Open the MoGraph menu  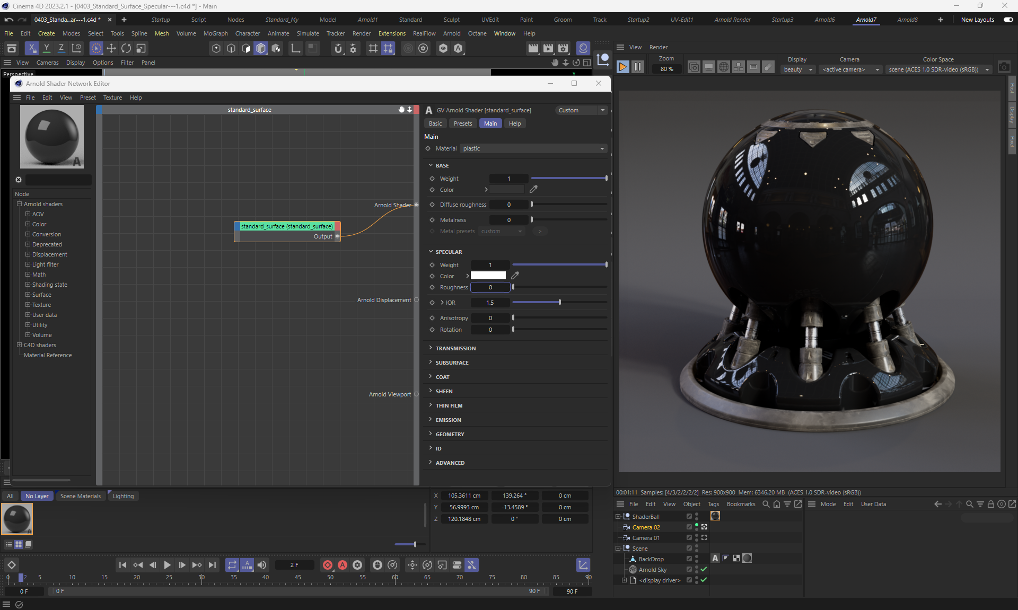click(215, 33)
